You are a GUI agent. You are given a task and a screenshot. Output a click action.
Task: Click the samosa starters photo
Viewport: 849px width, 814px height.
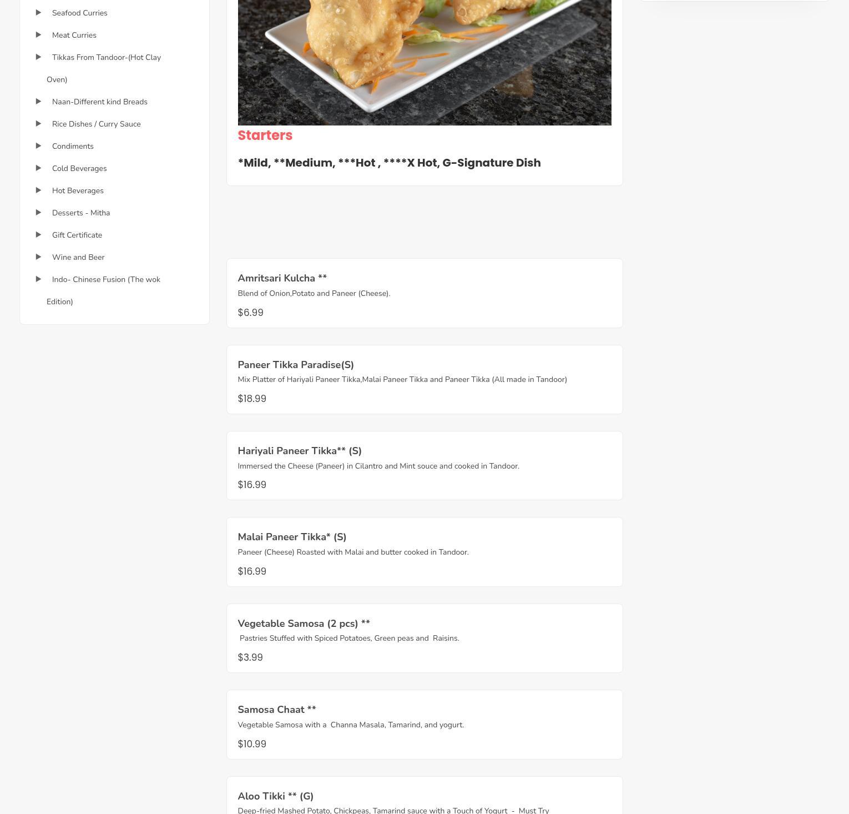(424, 62)
